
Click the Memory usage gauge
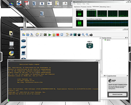pos(80,23)
